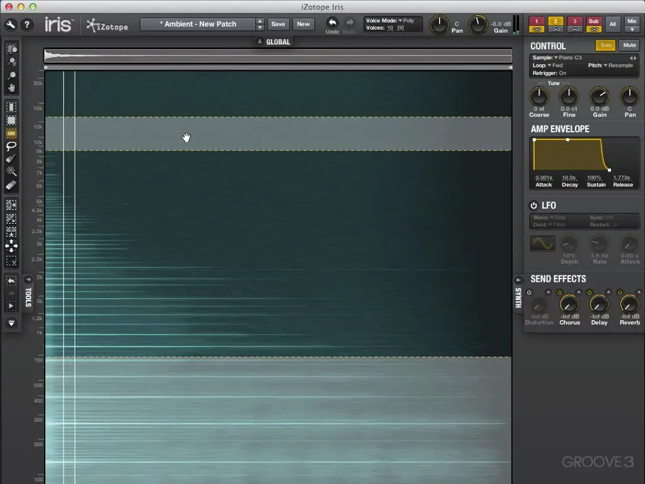645x484 pixels.
Task: Switch to sample 1 tab
Action: (x=537, y=21)
